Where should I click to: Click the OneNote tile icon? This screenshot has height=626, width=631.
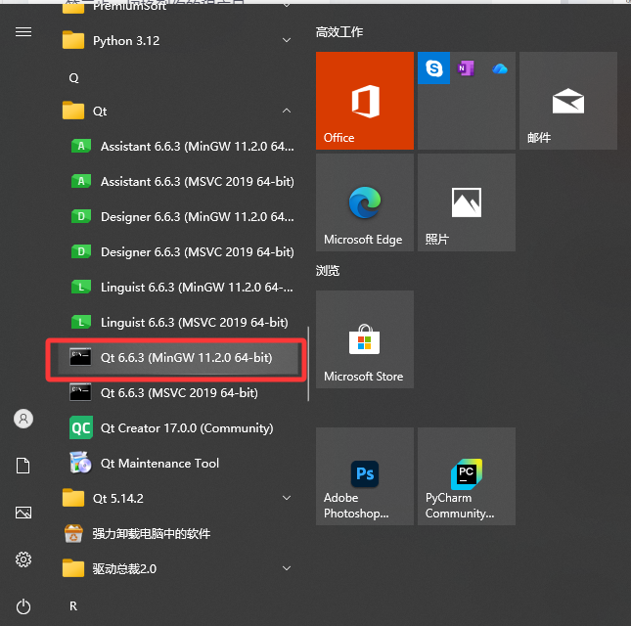pos(467,68)
